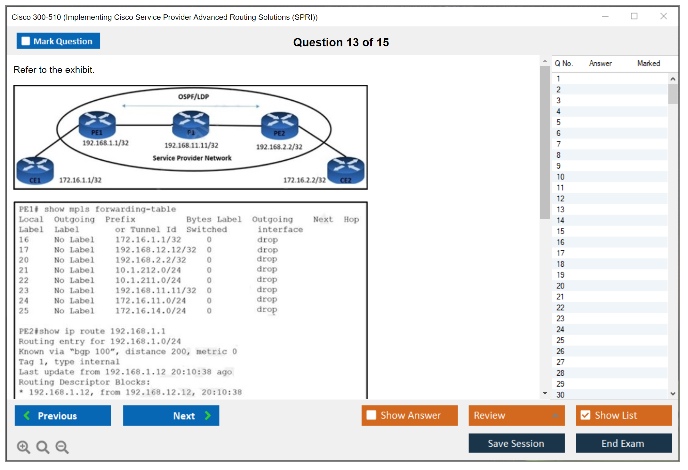Click the Save Session button

tap(516, 443)
